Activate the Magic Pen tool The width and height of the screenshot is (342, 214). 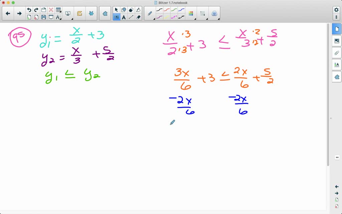click(214, 13)
